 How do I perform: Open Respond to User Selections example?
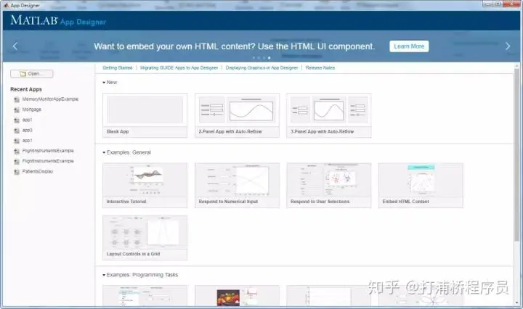click(x=329, y=185)
